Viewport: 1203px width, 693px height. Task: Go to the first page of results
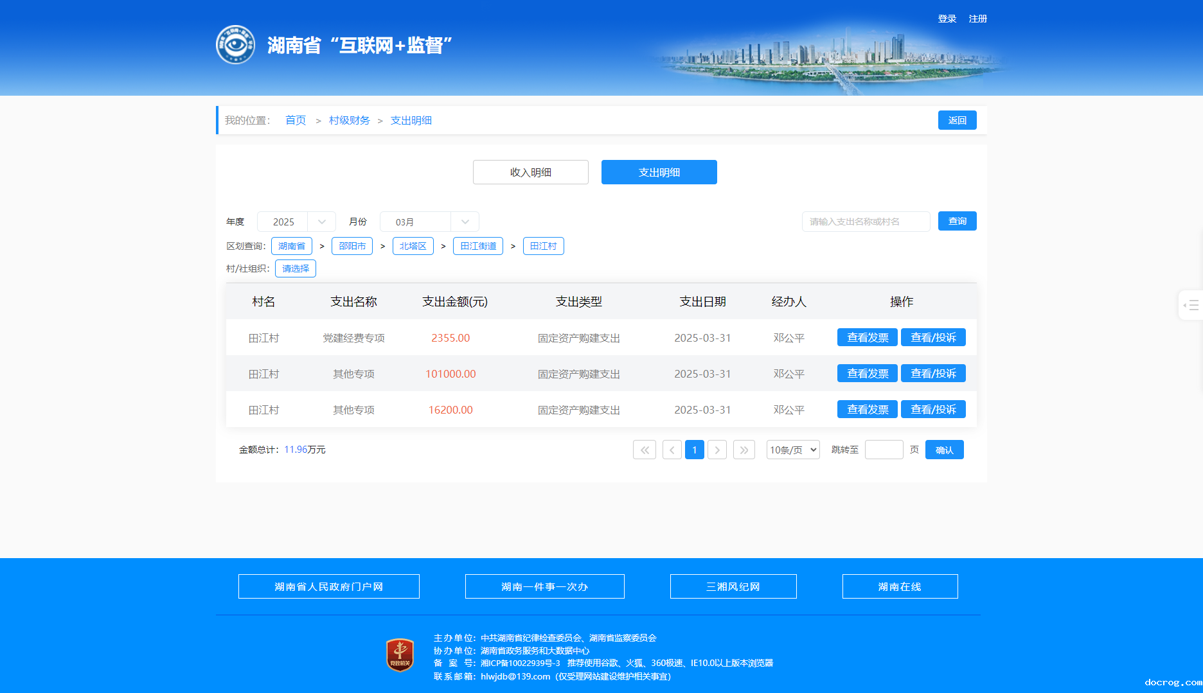click(x=644, y=450)
